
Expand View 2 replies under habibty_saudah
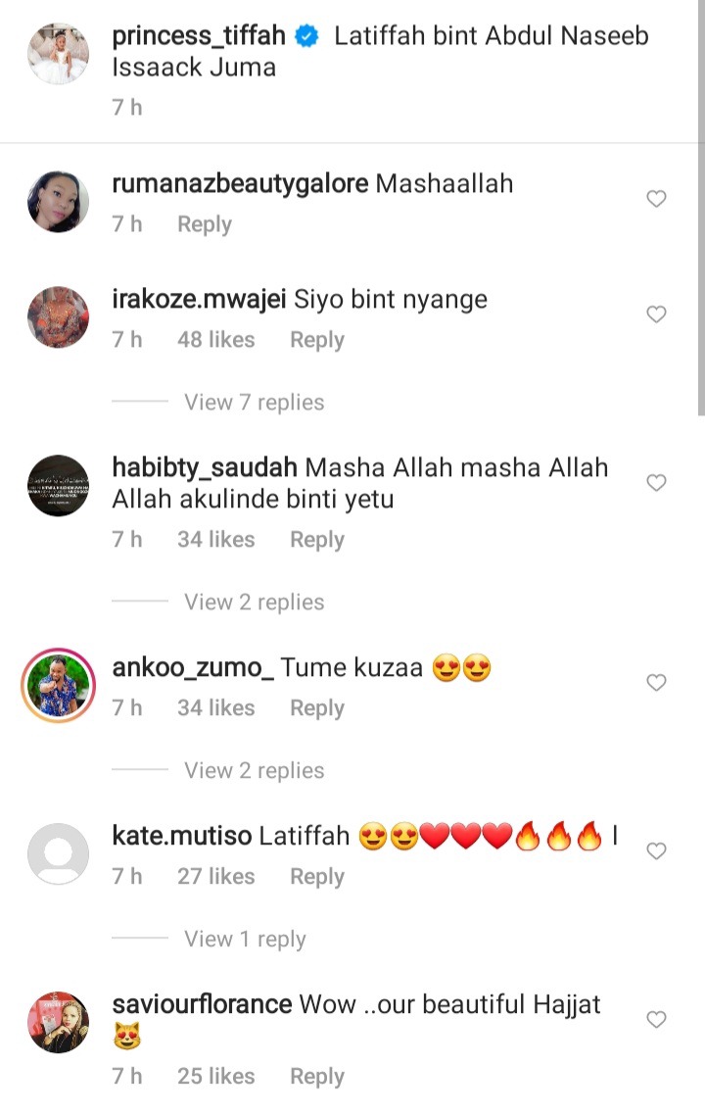(255, 602)
